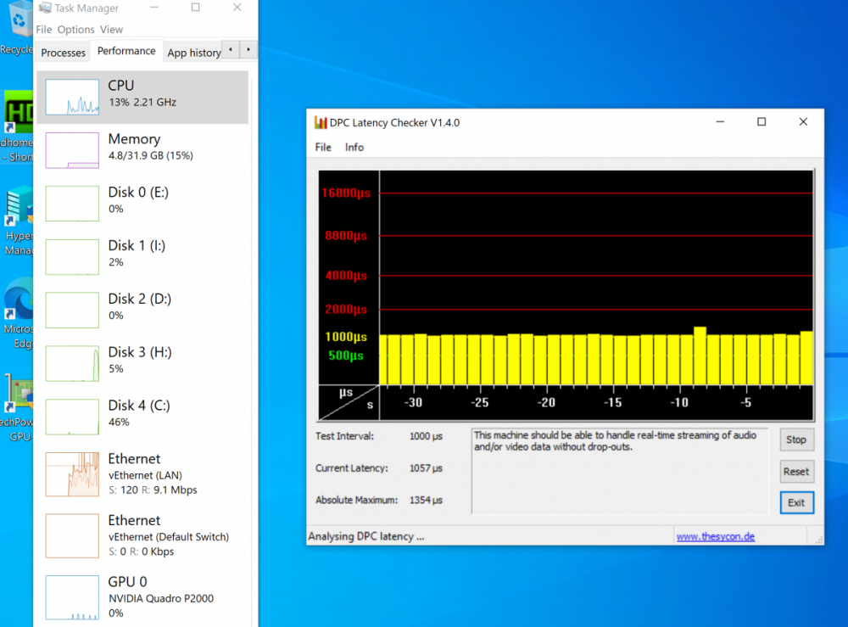The width and height of the screenshot is (848, 627).
Task: Click the Exit button
Action: (x=796, y=502)
